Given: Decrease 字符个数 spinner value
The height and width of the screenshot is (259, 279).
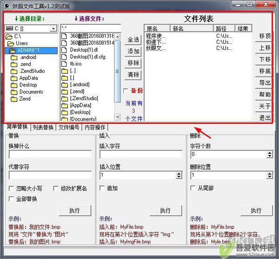Looking at the screenshot, I should pyautogui.click(x=270, y=156).
